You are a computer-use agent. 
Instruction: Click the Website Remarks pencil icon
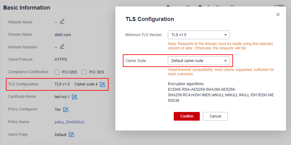click(x=62, y=46)
